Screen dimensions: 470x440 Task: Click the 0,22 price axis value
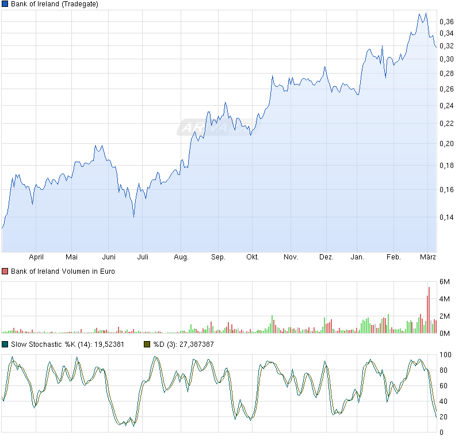446,124
